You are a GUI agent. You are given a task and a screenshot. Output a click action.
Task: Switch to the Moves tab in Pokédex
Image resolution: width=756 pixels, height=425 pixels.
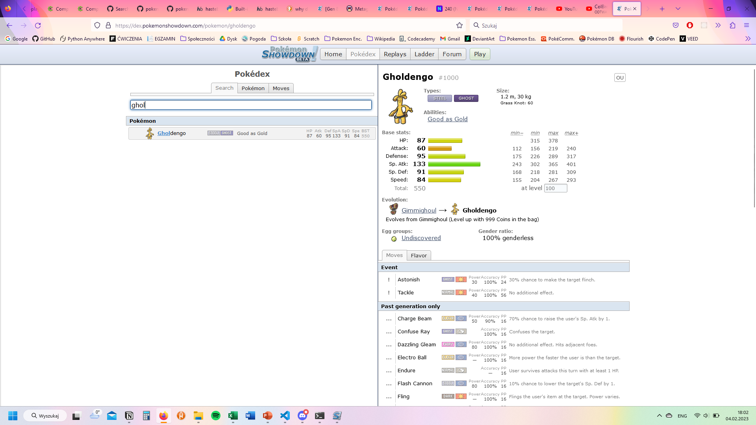[x=281, y=88]
